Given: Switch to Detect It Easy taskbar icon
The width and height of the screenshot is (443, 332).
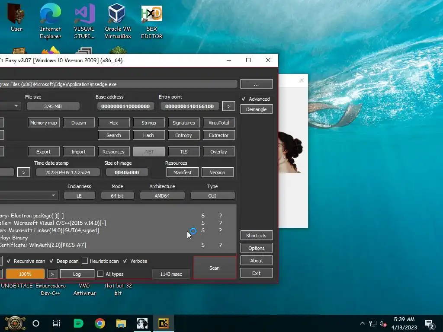Looking at the screenshot, I should click(164, 323).
